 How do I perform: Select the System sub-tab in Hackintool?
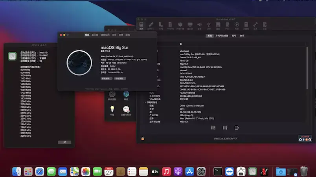(x=209, y=36)
